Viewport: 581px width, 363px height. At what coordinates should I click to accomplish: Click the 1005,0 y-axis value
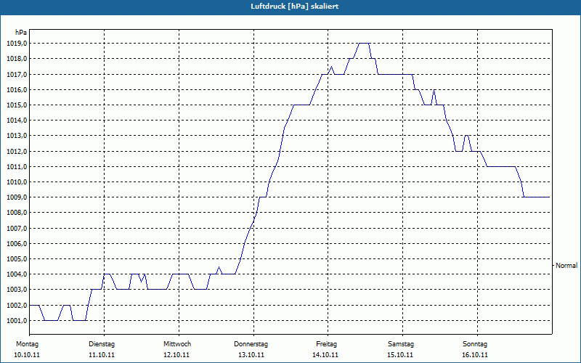[17, 259]
